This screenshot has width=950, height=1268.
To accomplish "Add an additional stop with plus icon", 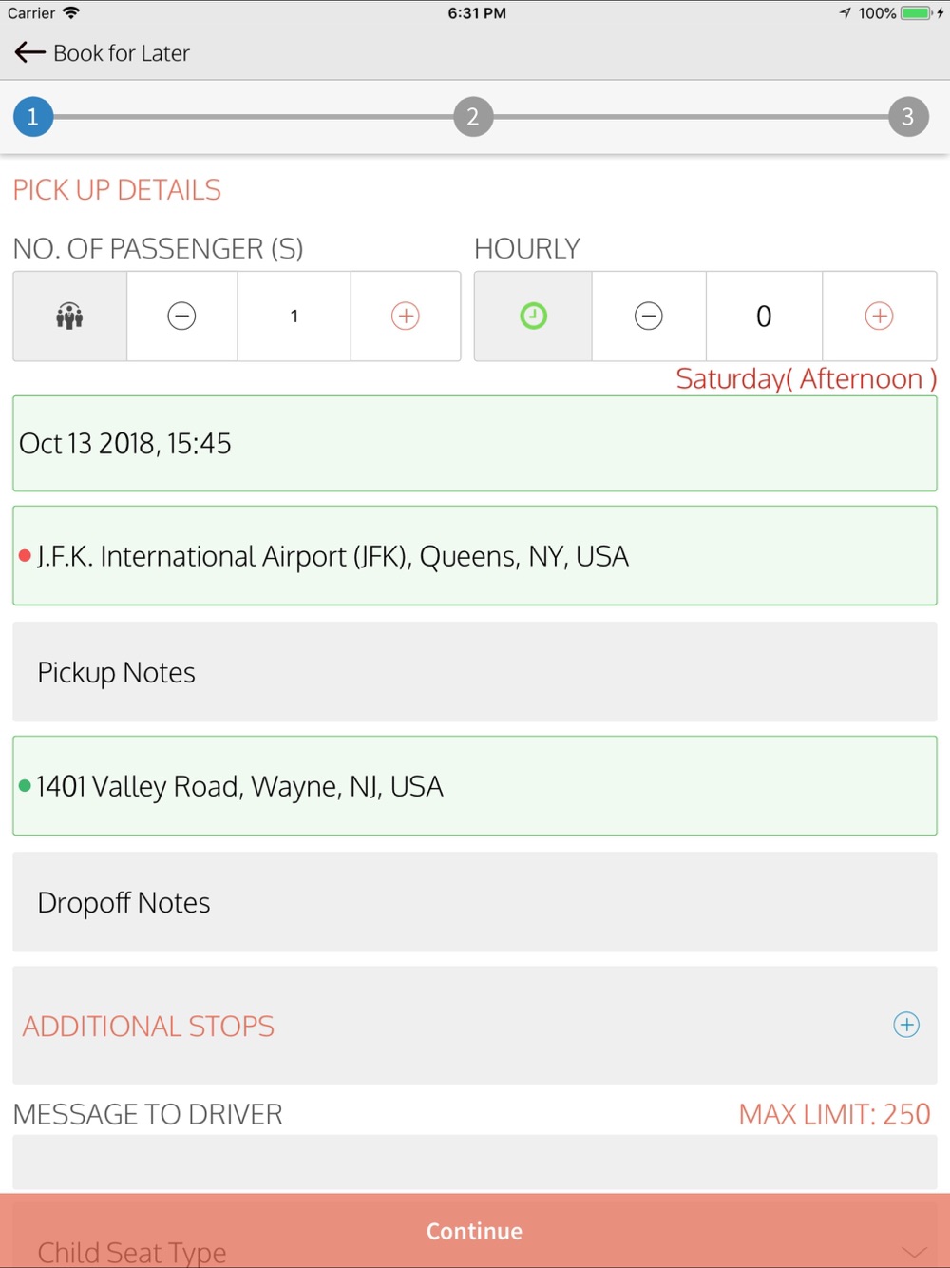I will coord(906,1025).
